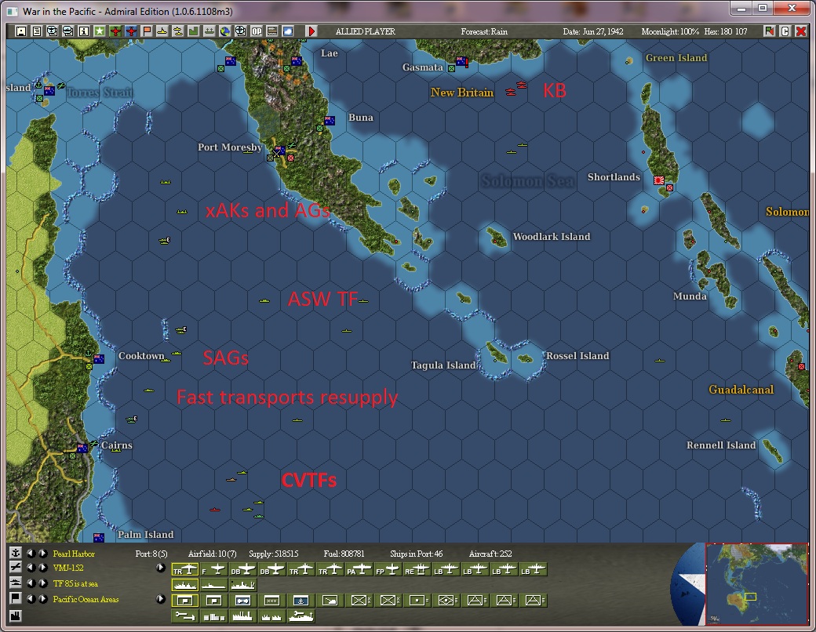Open the green industry chart toolbar icon
Screen dimensions: 816x632
(x=193, y=31)
